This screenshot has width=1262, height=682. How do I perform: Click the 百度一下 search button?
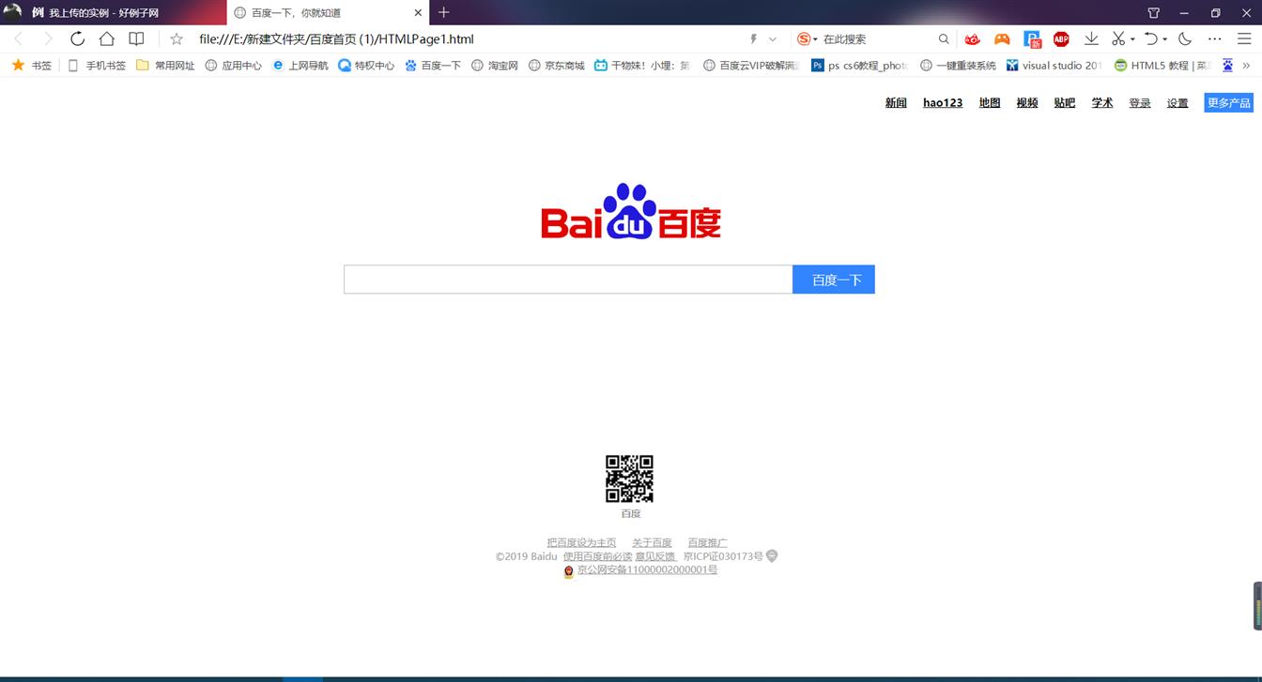834,280
